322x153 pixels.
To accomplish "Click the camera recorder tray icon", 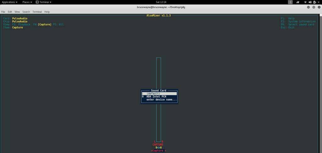I will tap(298, 2).
